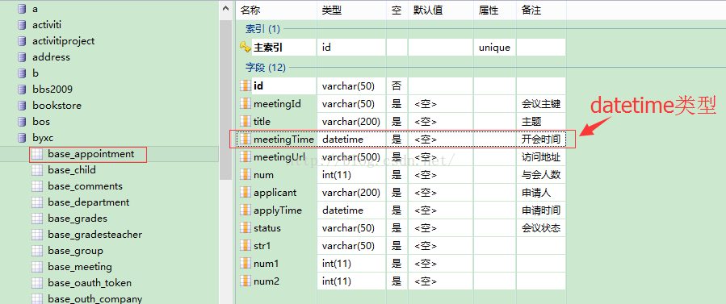Click the field icon beside title
The image size is (726, 304).
pyautogui.click(x=245, y=122)
